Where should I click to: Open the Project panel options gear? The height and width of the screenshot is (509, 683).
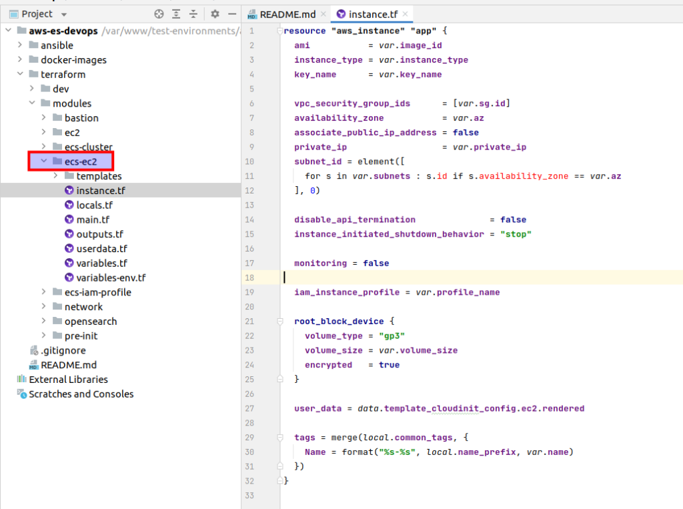(213, 13)
